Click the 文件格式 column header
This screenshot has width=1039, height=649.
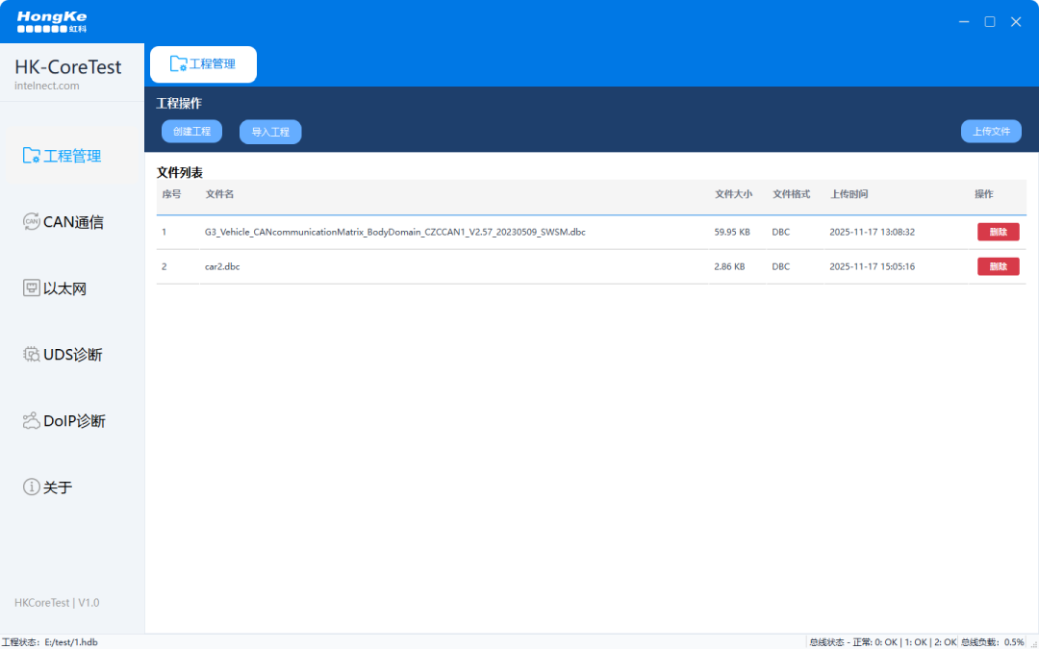coord(791,194)
